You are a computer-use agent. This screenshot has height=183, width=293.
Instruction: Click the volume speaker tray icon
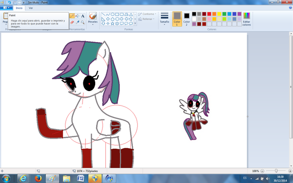pos(267,178)
